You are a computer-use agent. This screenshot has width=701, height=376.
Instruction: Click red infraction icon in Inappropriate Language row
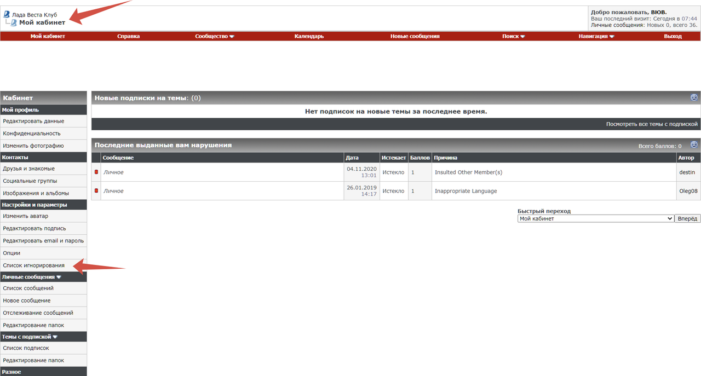(x=96, y=190)
